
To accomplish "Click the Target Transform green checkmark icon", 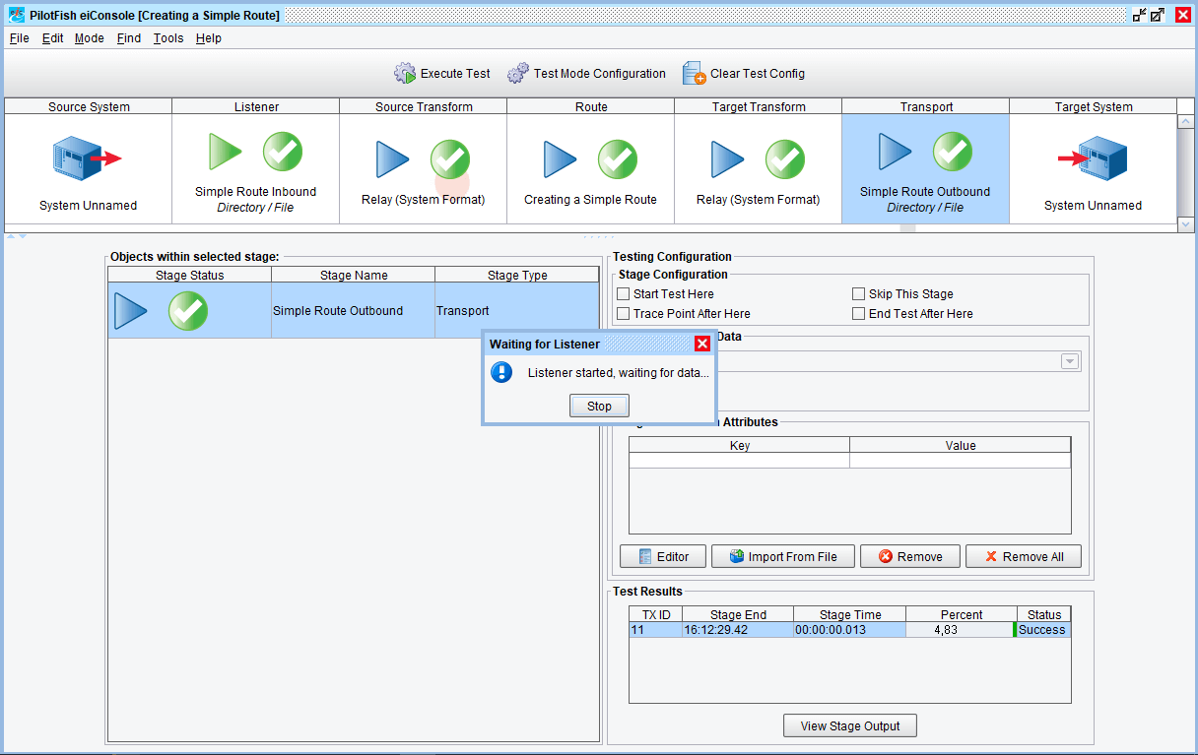I will click(x=785, y=159).
